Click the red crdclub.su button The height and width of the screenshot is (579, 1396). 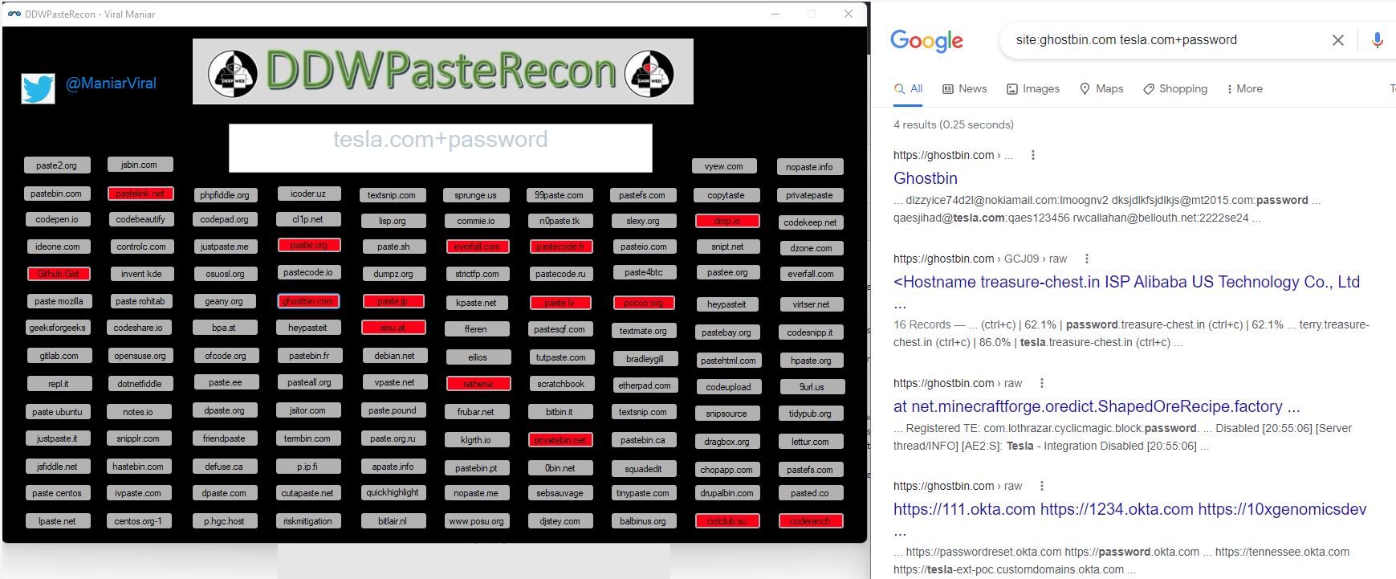click(x=727, y=521)
